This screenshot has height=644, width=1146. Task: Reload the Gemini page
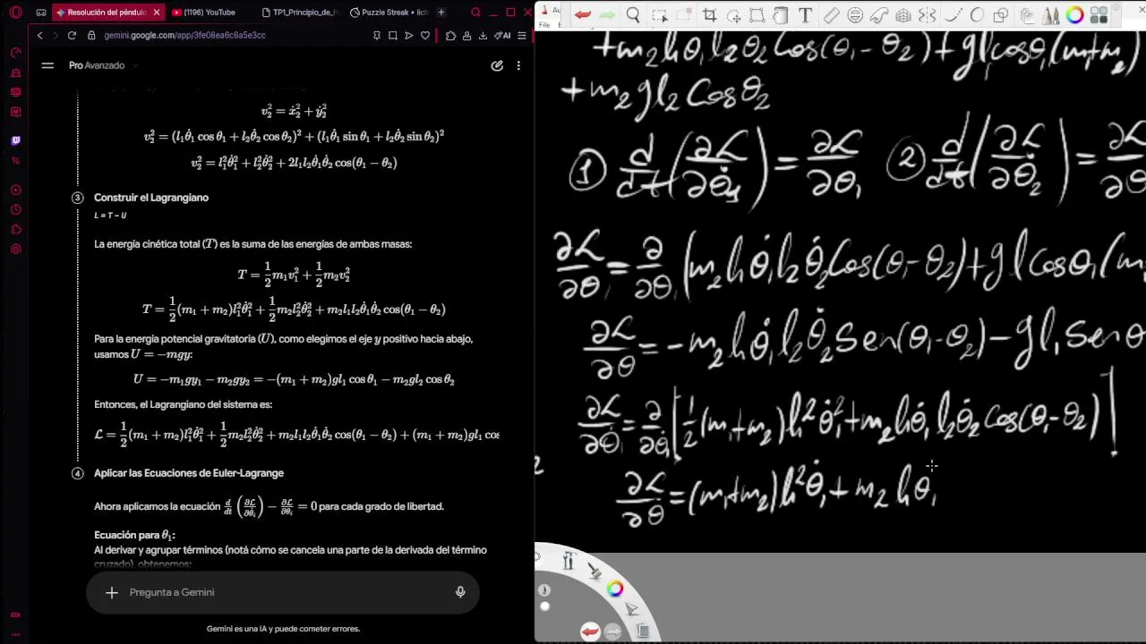click(72, 35)
